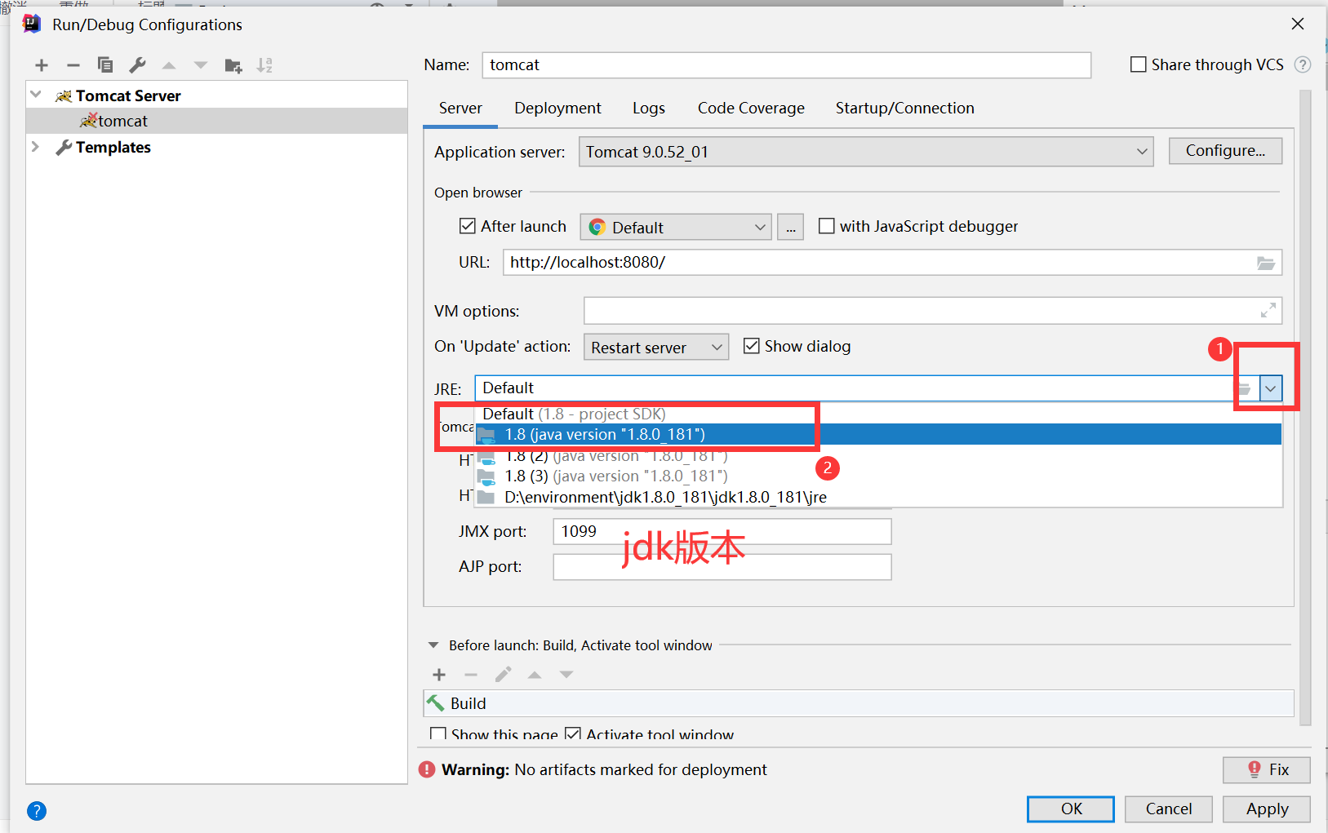Focus the AJP port field
The image size is (1328, 833).
click(x=722, y=567)
